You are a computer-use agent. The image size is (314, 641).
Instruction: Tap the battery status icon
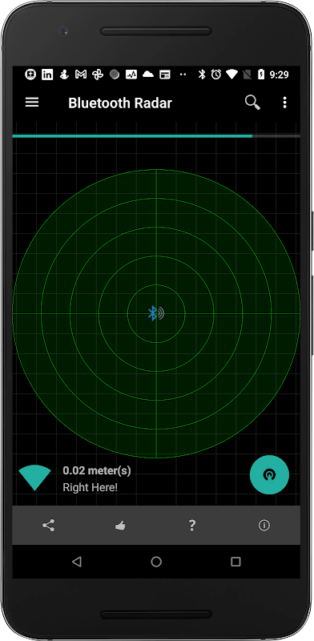[x=261, y=75]
